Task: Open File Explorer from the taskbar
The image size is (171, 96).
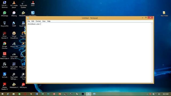Action: pos(14,94)
